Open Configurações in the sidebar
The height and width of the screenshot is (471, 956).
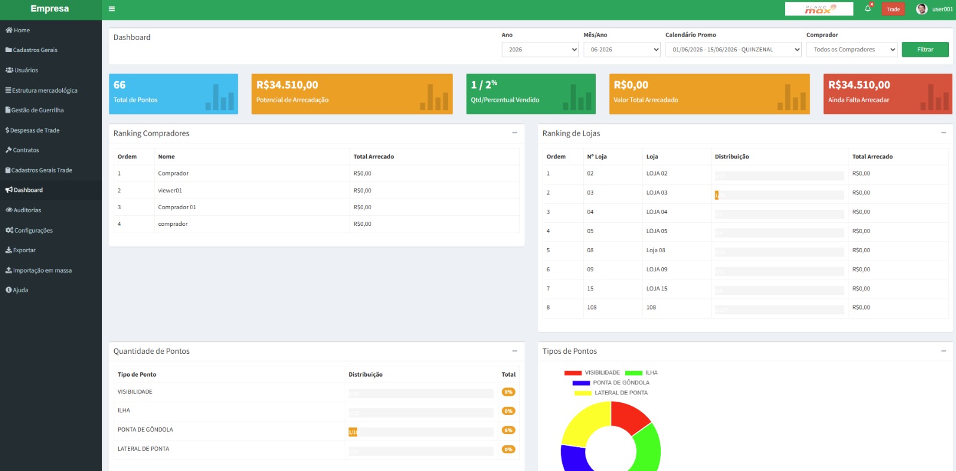[x=51, y=230]
